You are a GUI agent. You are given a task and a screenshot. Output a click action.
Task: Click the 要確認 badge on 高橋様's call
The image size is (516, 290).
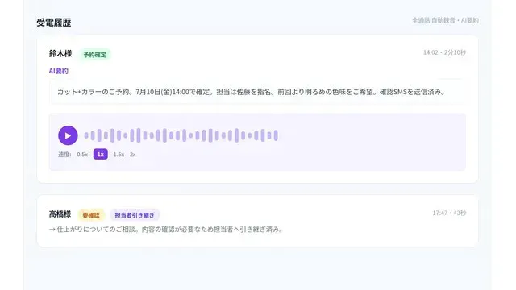[x=91, y=215]
